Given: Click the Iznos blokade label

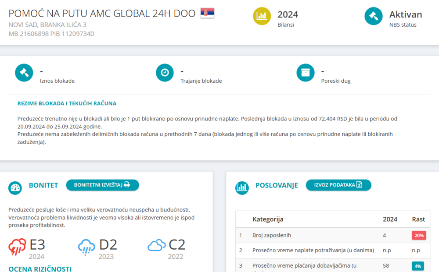Looking at the screenshot, I should pos(57,81).
